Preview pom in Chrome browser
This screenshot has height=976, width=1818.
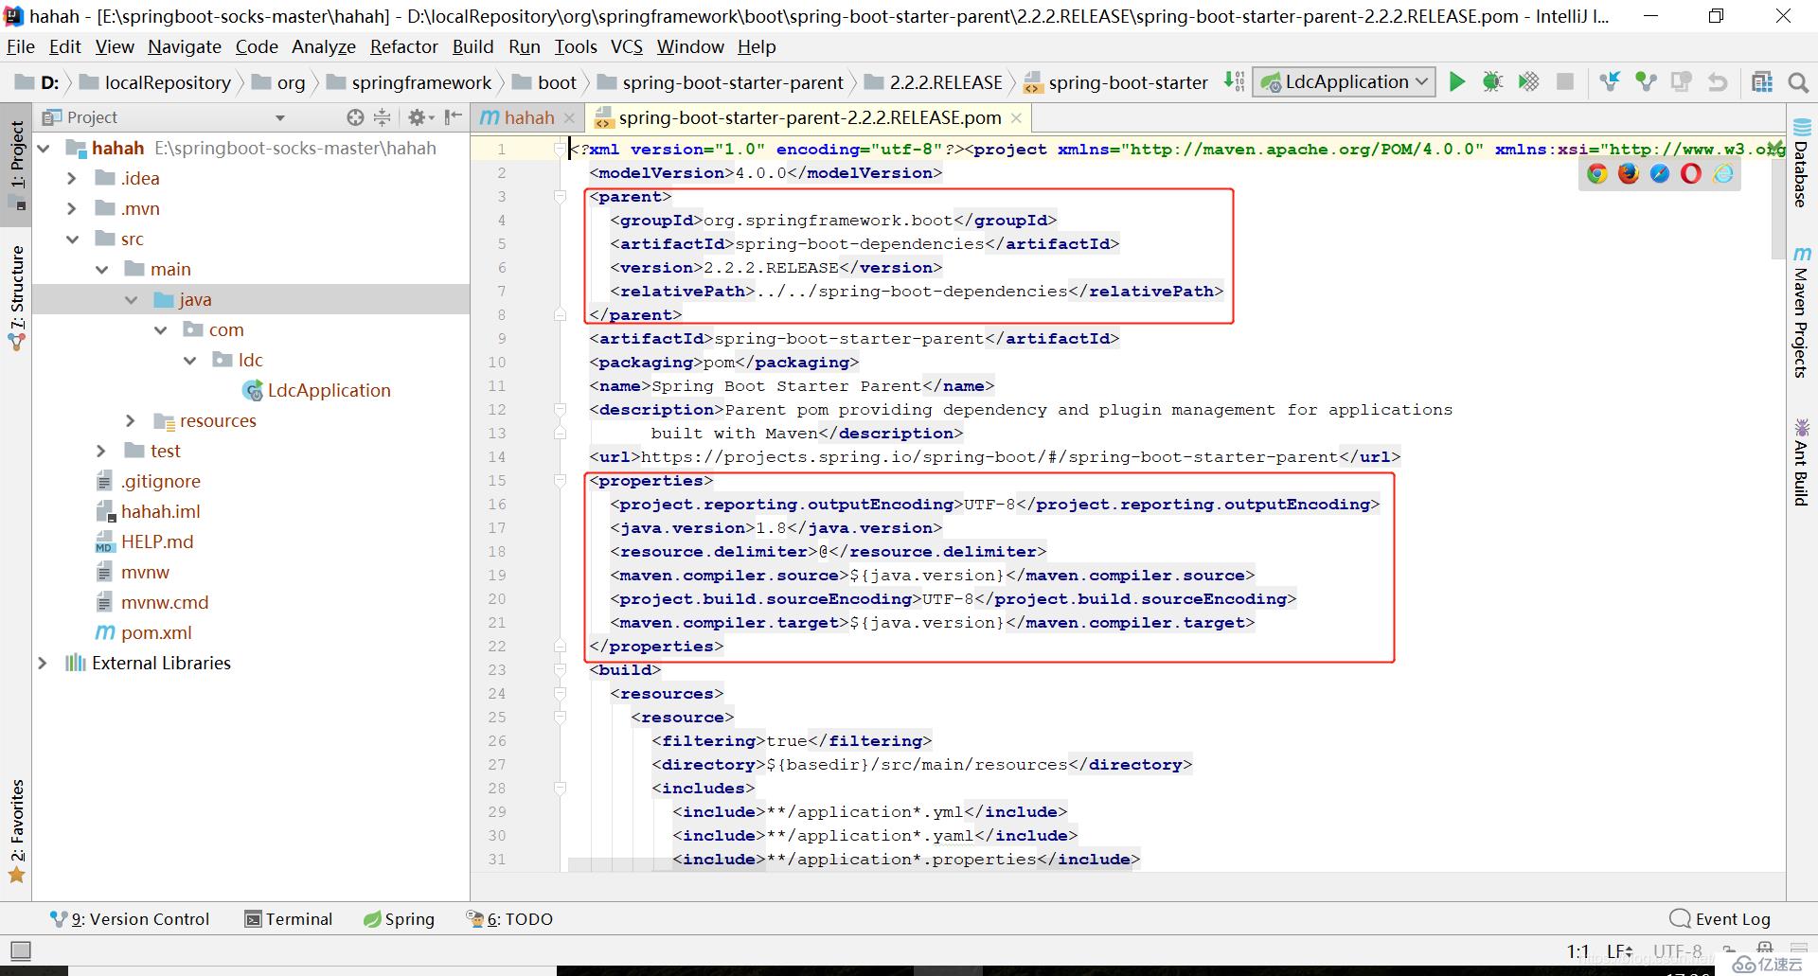[1597, 173]
